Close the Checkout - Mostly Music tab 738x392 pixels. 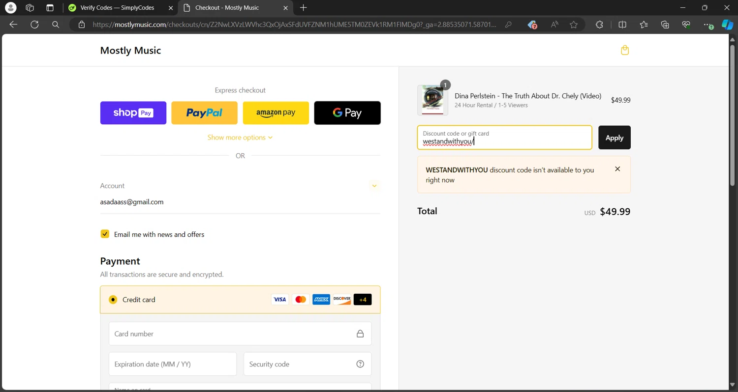click(x=286, y=8)
